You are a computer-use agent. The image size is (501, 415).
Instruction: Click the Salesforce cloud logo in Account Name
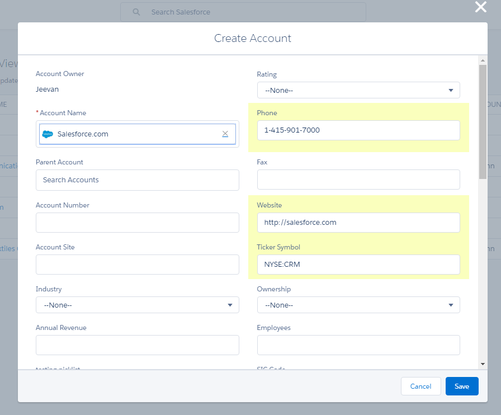point(48,134)
